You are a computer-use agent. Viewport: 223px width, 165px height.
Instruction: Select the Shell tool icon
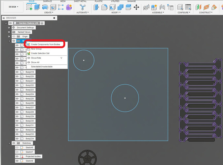tap(112, 7)
